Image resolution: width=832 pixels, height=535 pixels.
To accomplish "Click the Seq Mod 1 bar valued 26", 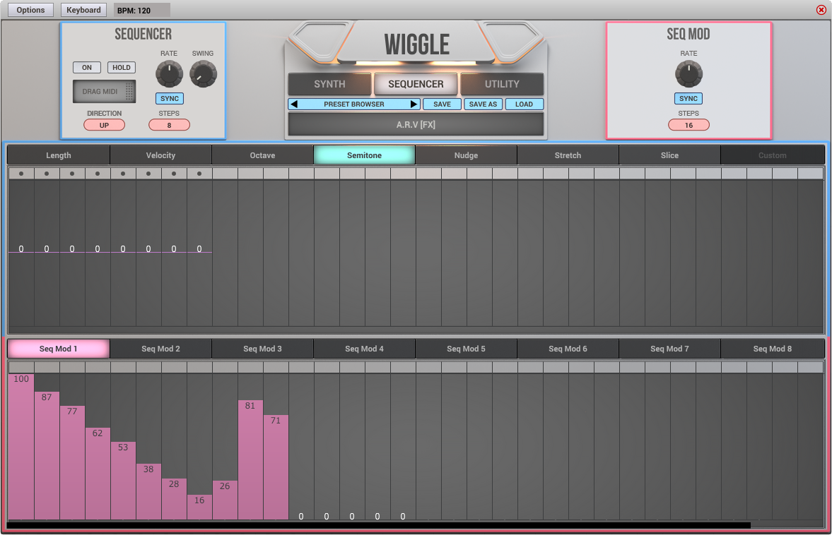I will 225,500.
